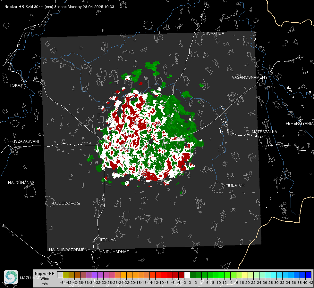Pick the deep blue swatch between 40 and 42
This screenshot has width=314, height=288.
309,275
